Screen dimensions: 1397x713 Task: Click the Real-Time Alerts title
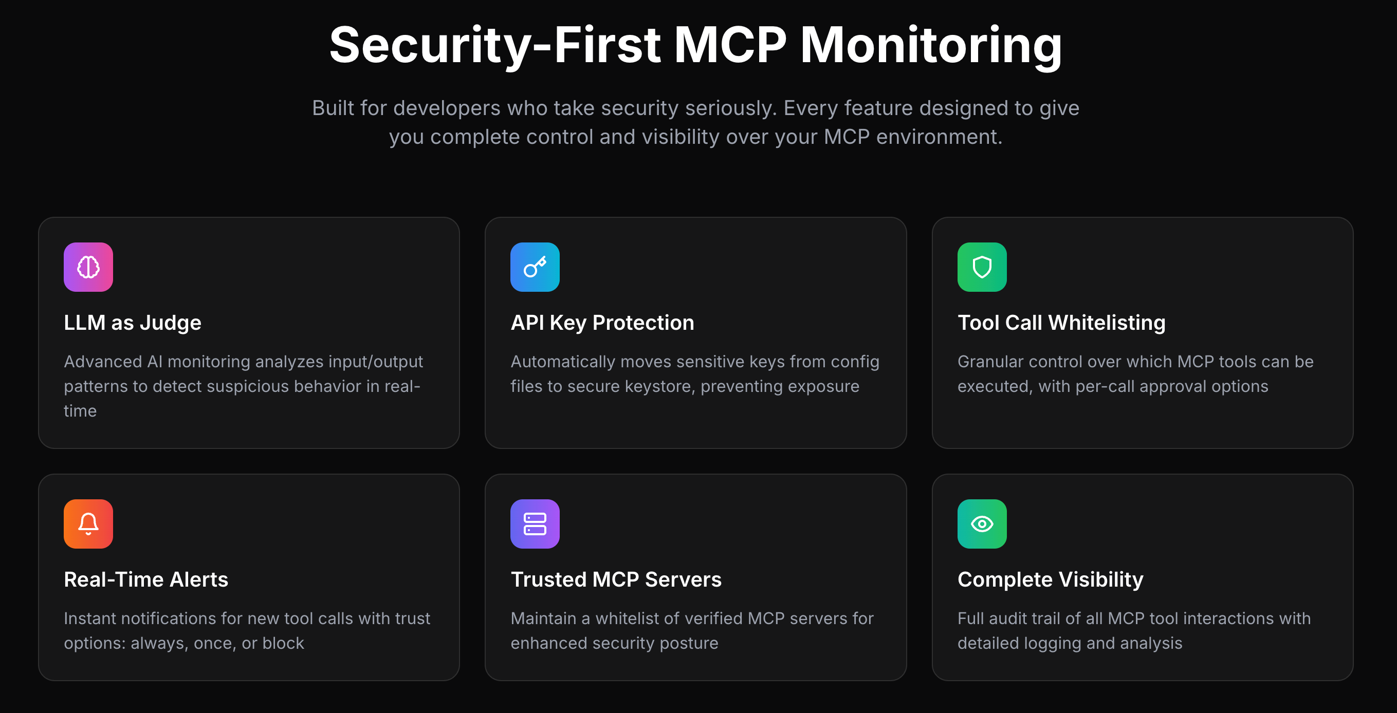point(146,579)
